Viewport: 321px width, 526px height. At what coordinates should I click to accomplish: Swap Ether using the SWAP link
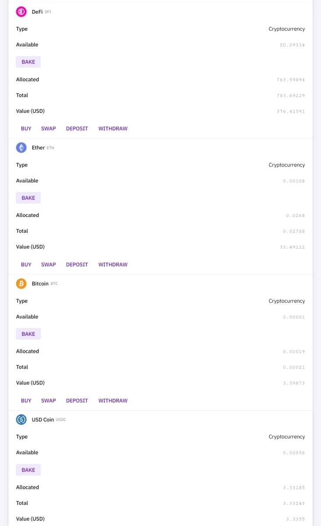pyautogui.click(x=49, y=264)
